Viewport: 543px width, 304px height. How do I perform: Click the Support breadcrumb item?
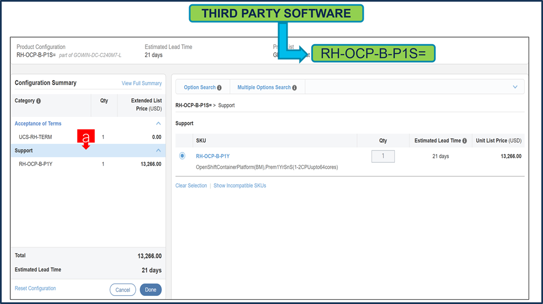226,106
